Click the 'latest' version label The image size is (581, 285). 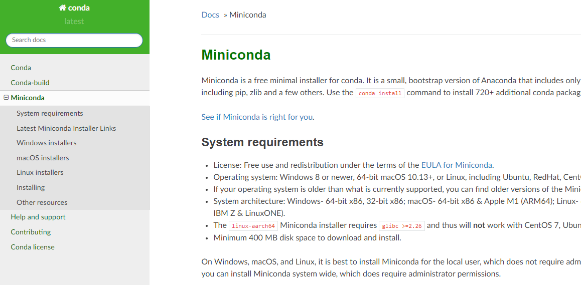[x=74, y=22]
